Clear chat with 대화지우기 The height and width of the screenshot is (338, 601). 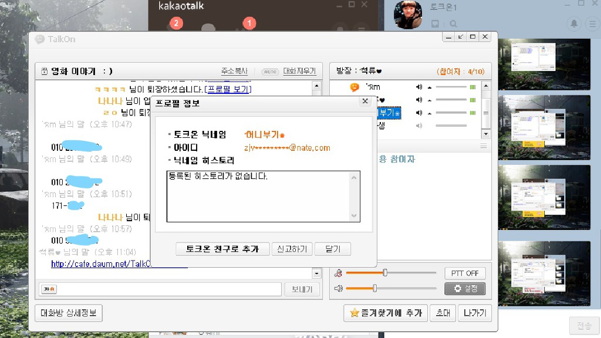[299, 71]
